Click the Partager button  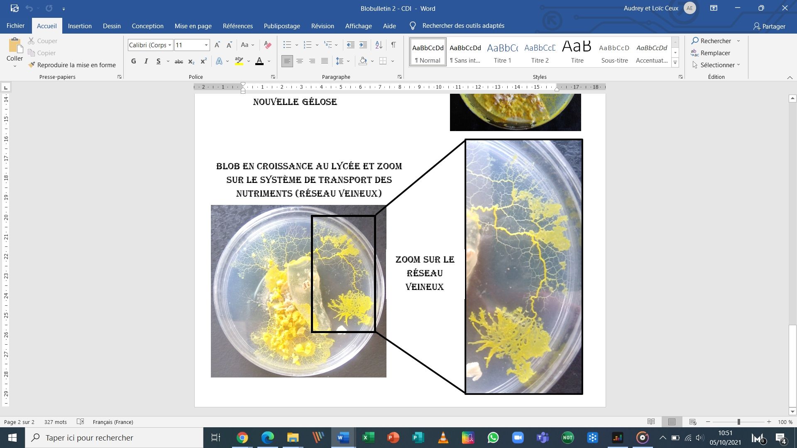click(x=769, y=26)
